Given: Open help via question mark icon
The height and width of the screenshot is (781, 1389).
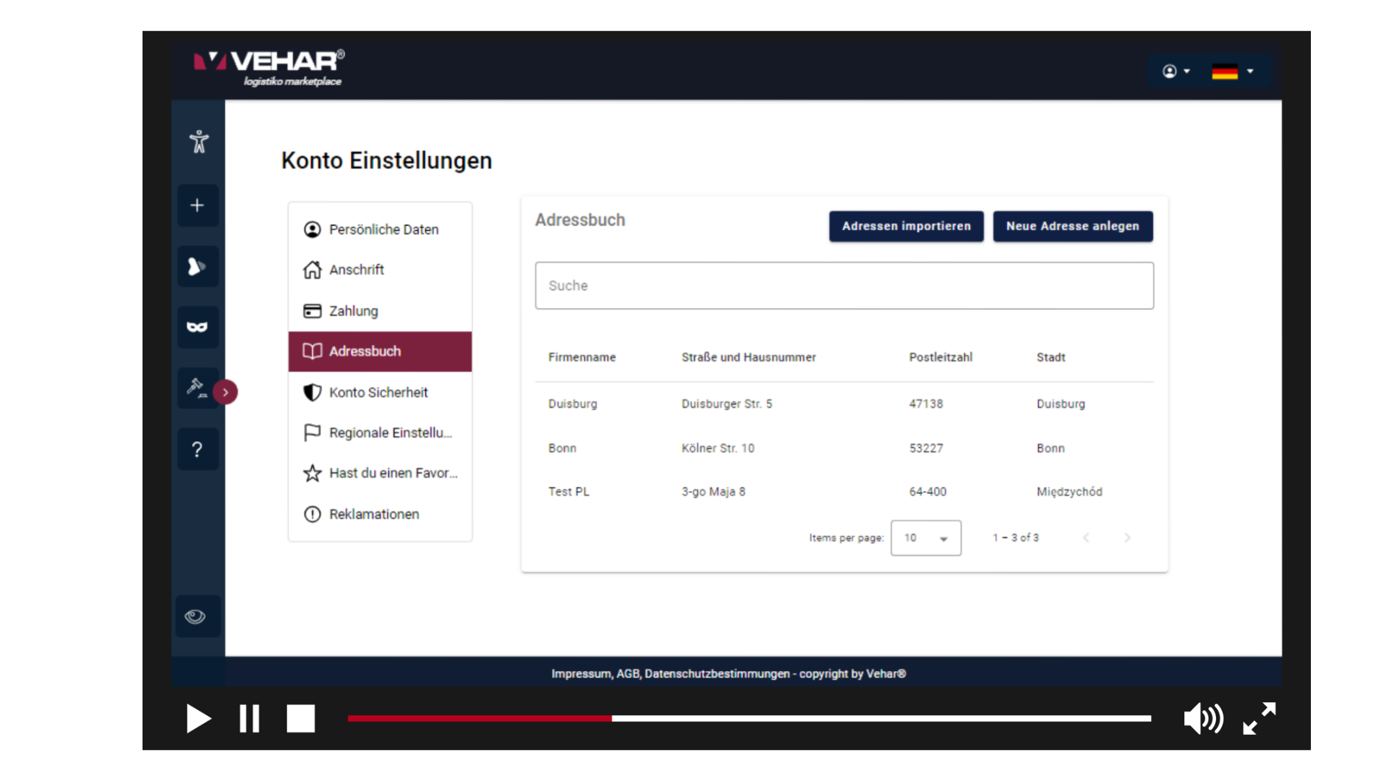Looking at the screenshot, I should click(197, 449).
